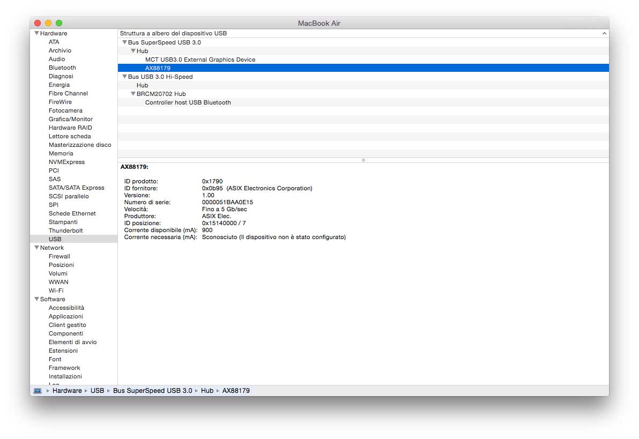The height and width of the screenshot is (439, 639).
Task: Select Elementi di avvio entry
Action: pos(72,341)
